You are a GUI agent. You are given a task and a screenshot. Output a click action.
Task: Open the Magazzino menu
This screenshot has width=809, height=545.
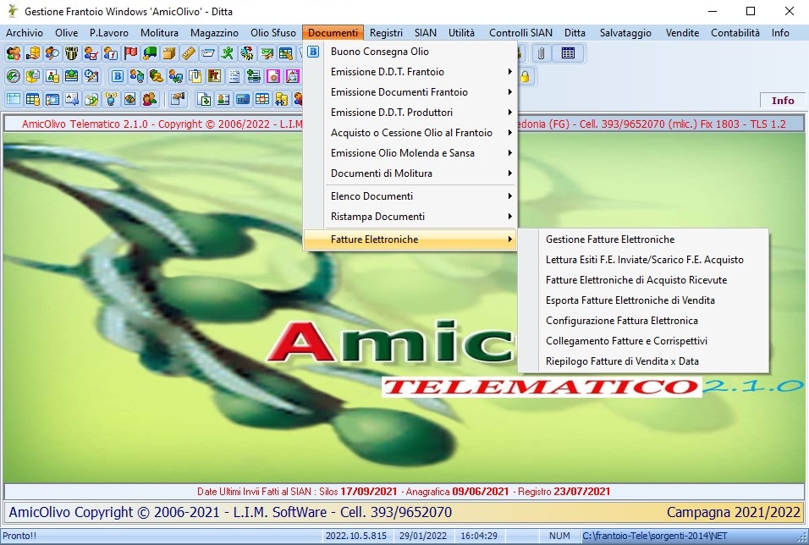pos(215,32)
